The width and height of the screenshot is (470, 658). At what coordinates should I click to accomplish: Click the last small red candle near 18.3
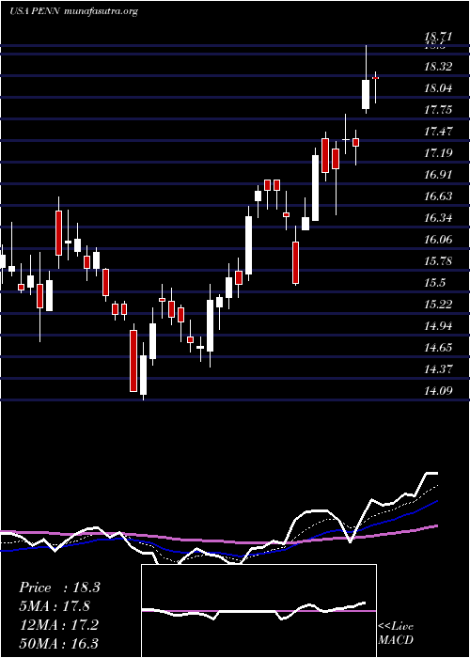pos(376,78)
